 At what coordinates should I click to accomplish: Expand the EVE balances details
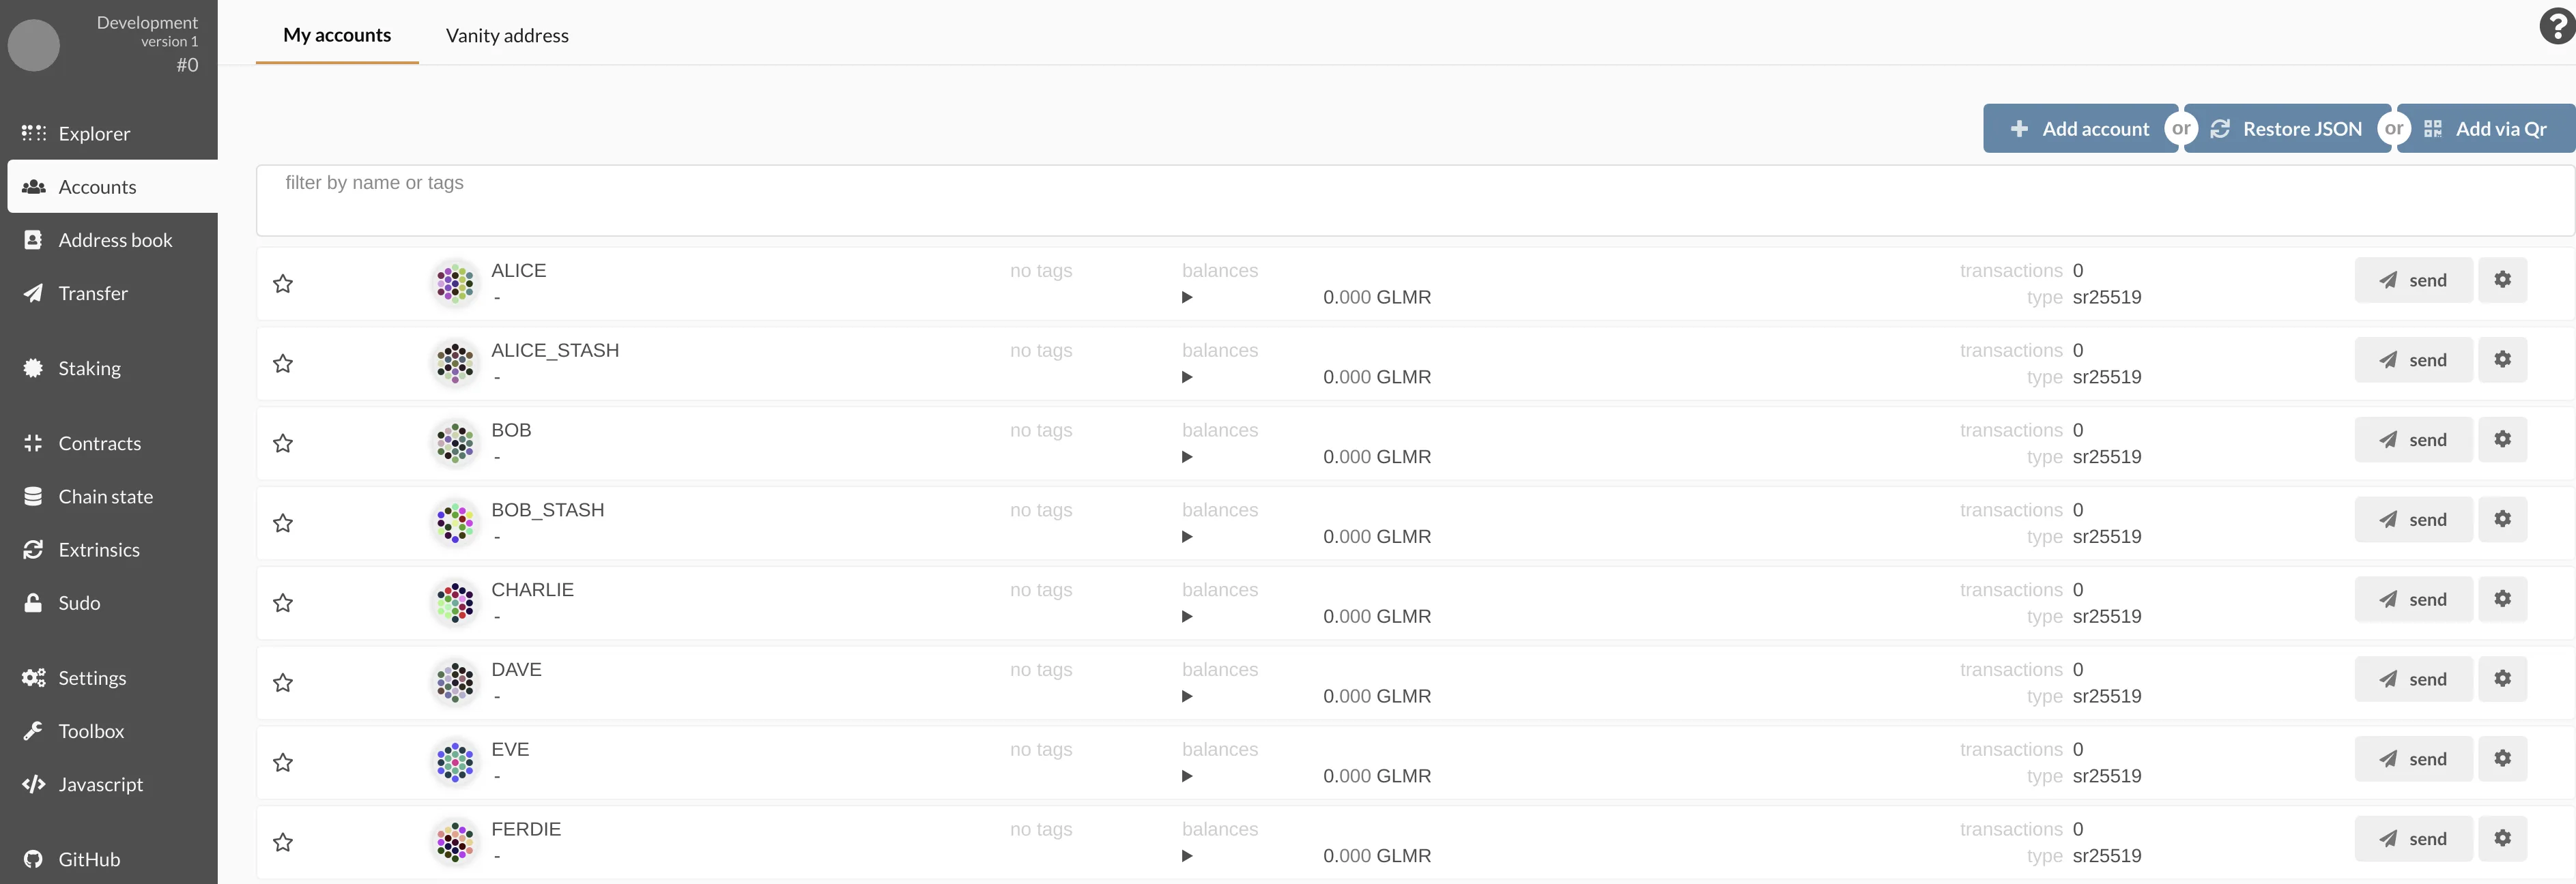1187,776
